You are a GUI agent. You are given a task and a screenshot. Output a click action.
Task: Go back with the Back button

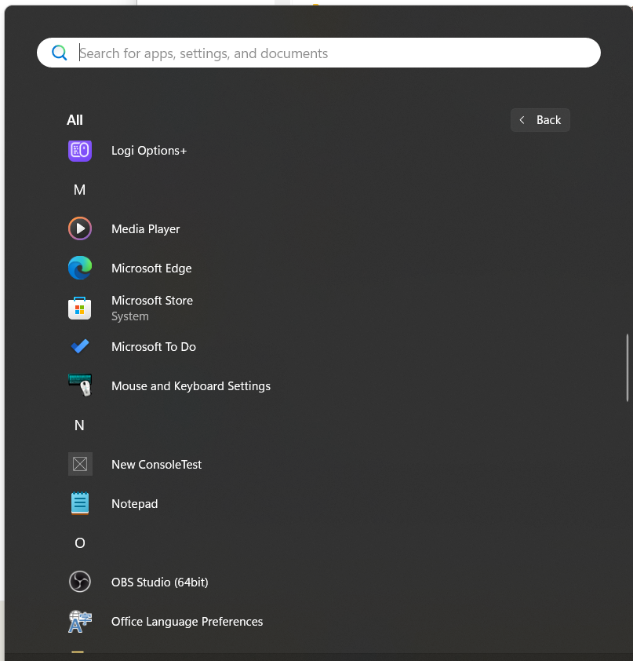tap(540, 120)
